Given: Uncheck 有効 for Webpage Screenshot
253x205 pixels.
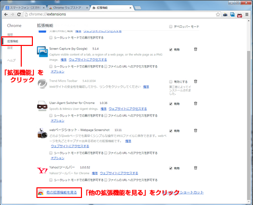Looking at the screenshot, I should (171, 131).
